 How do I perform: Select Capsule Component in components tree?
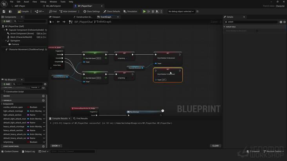tap(26, 30)
